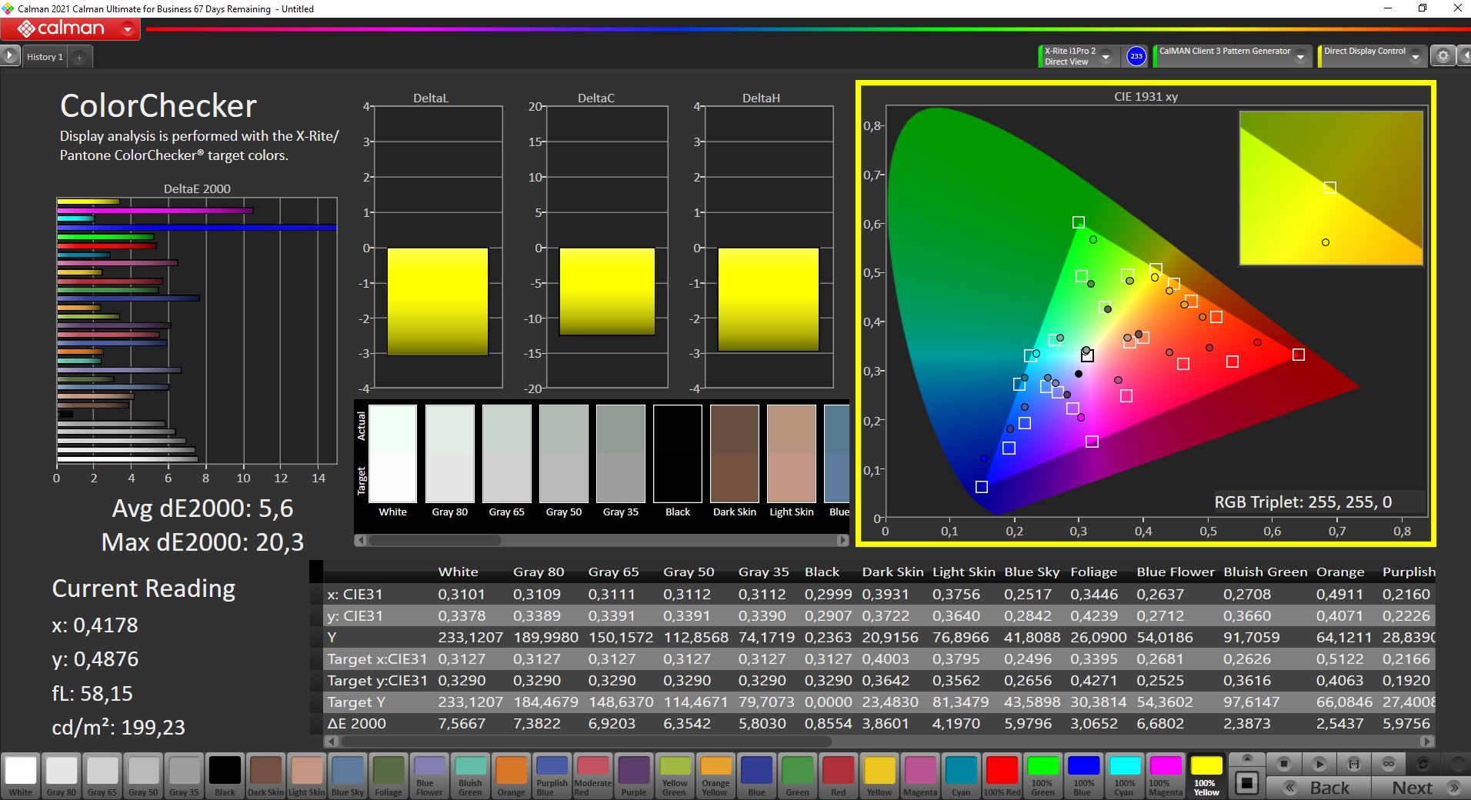Click the play arrow beside History 1
The height and width of the screenshot is (800, 1471).
10,56
